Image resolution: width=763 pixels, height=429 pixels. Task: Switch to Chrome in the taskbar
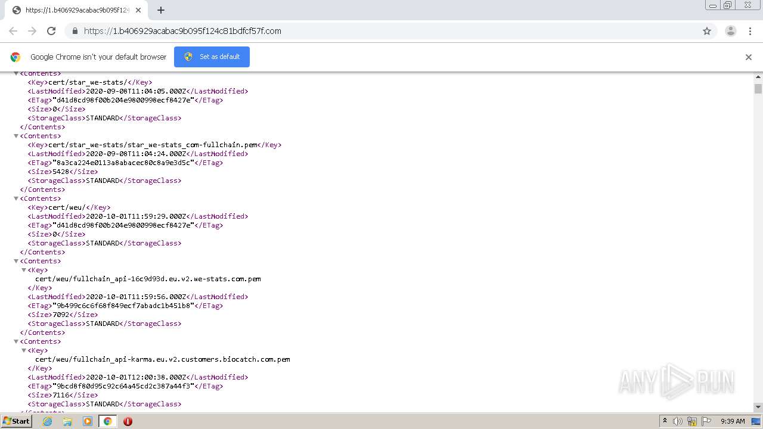pyautogui.click(x=108, y=421)
